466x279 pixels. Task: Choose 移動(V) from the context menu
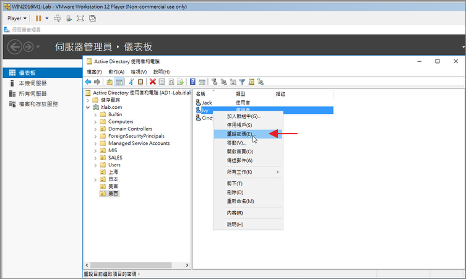coord(248,143)
